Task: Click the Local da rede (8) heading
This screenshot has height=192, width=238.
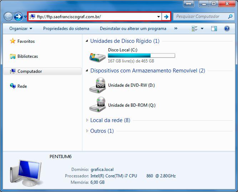Action: point(110,120)
